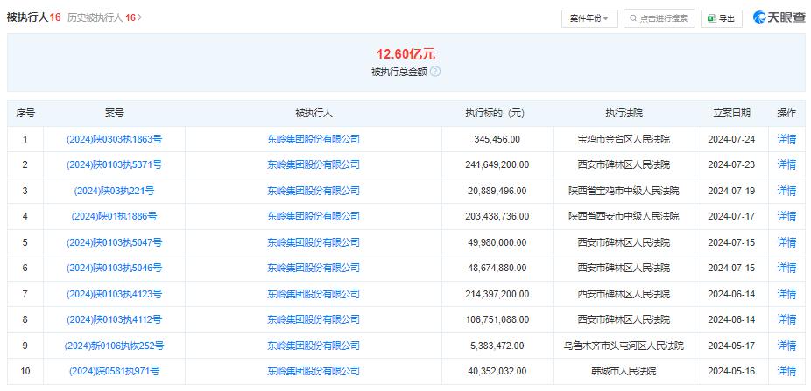
Task: Switch to the 历史被执行人 tab
Action: 99,17
